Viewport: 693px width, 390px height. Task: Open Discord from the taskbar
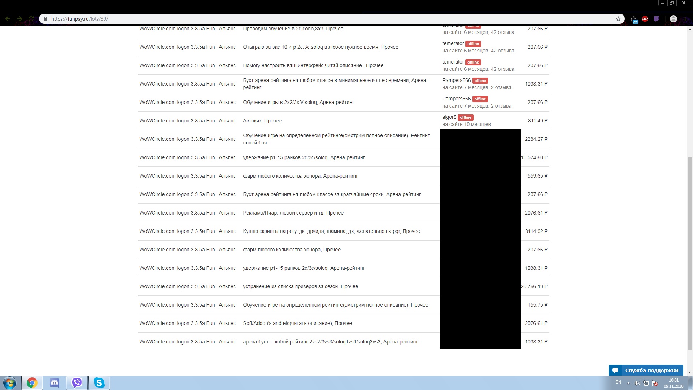[55, 383]
